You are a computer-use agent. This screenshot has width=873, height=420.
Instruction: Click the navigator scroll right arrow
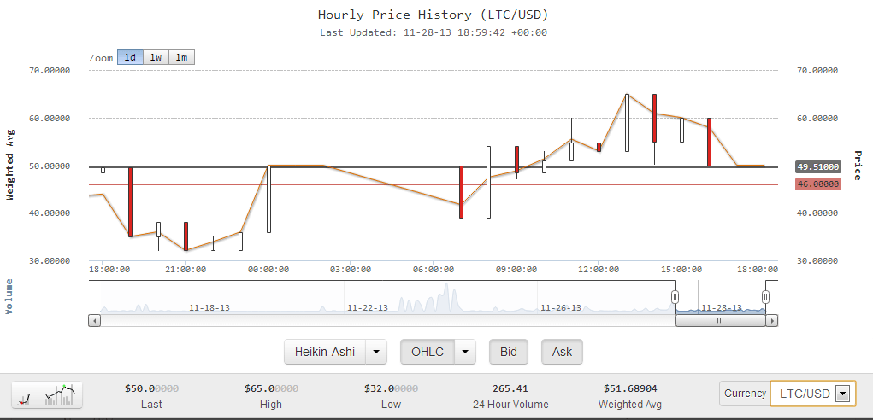tap(772, 321)
